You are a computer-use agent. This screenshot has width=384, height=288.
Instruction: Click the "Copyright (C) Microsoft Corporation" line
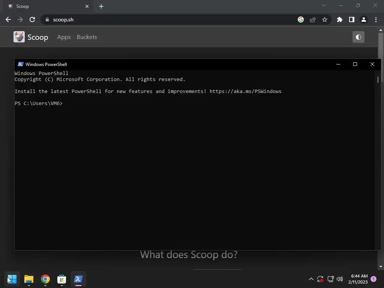coord(100,79)
